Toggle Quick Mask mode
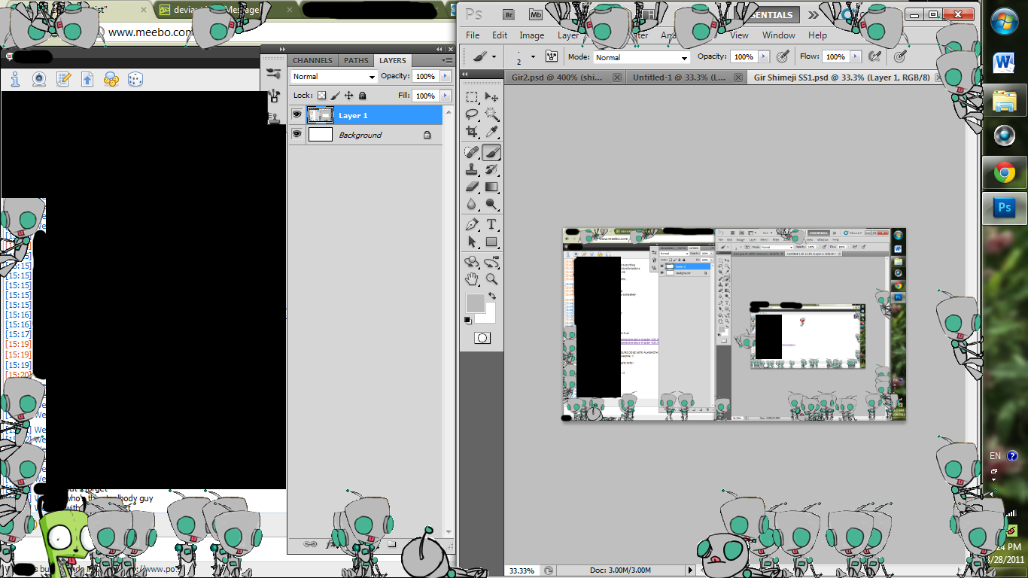The image size is (1028, 578). point(482,338)
